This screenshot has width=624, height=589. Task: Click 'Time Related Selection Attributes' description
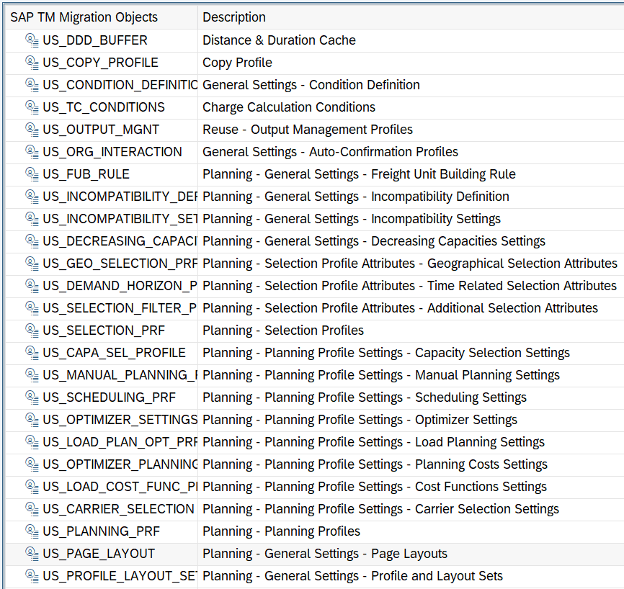click(409, 286)
